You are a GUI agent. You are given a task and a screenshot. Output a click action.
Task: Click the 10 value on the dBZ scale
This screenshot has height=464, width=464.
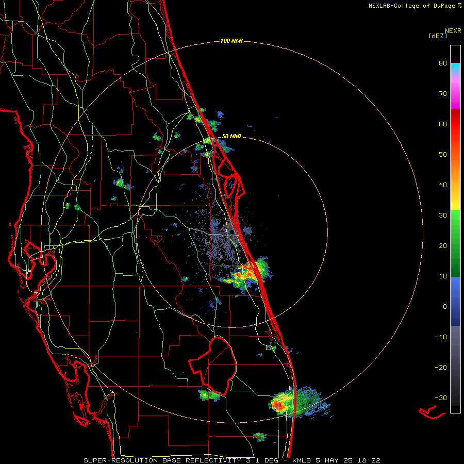coord(443,276)
